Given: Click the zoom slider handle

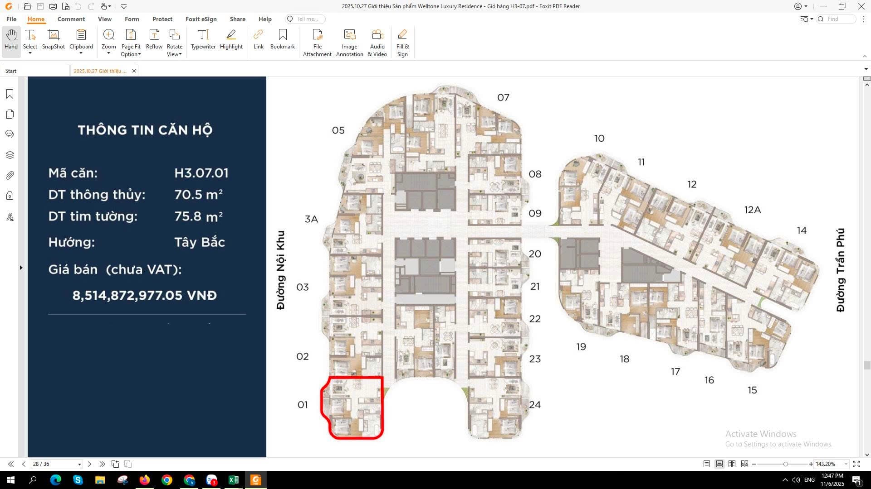Looking at the screenshot, I should coord(785,464).
